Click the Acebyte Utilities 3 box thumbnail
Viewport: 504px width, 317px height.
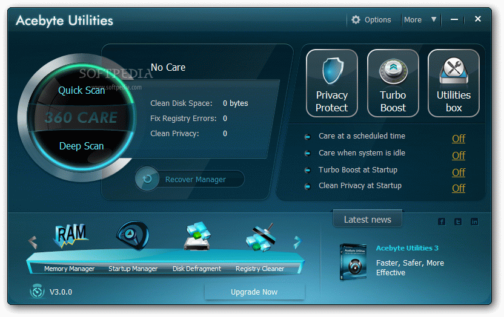353,262
